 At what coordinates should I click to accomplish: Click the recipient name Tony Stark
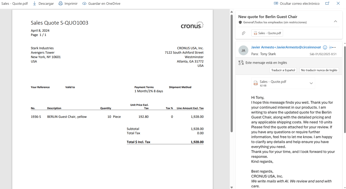pos(268,54)
